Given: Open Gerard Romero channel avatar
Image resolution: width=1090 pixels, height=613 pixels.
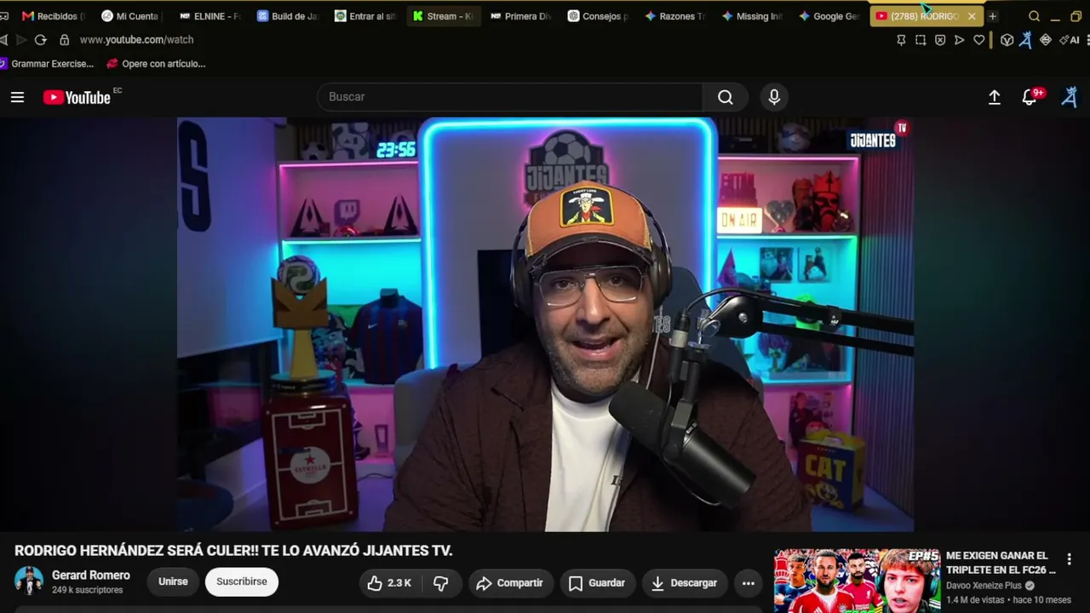Looking at the screenshot, I should pos(29,581).
